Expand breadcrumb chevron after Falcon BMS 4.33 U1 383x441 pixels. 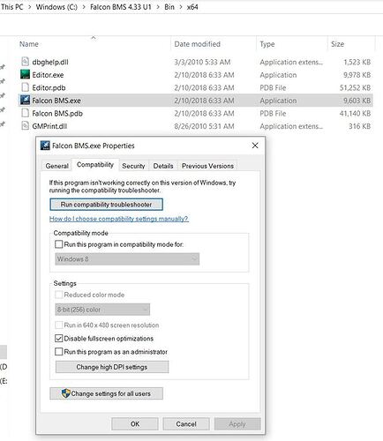(158, 7)
